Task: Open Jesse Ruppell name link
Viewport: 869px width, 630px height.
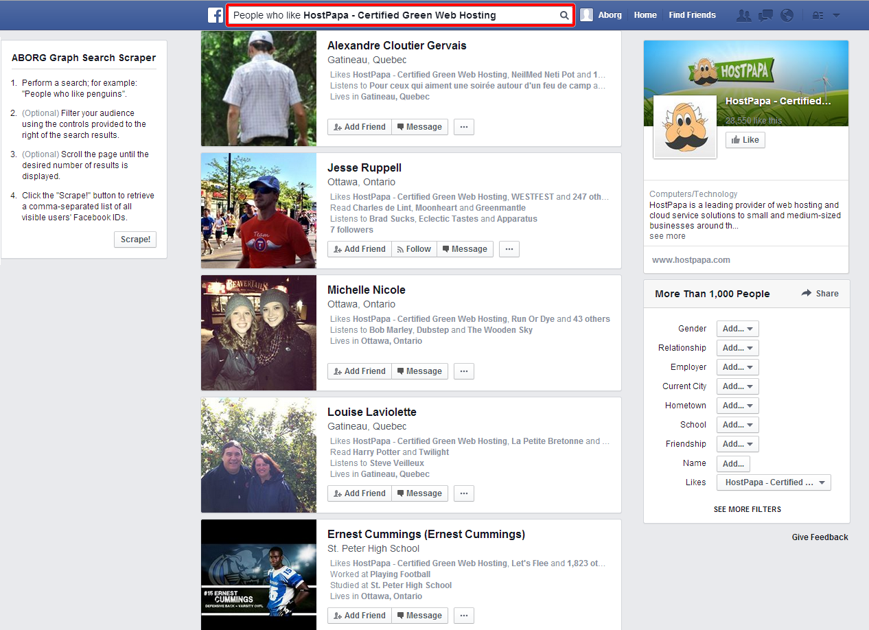Action: point(364,168)
